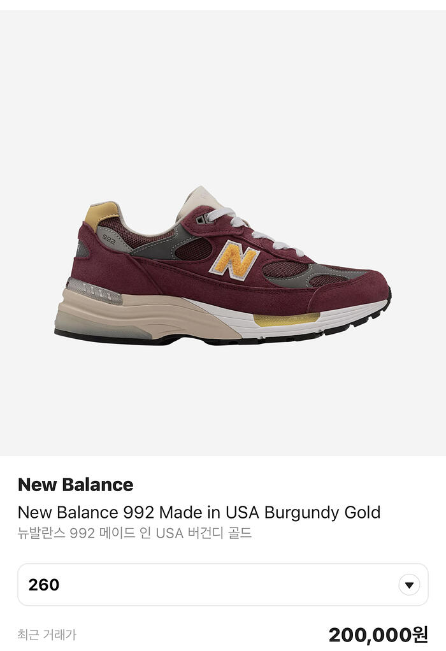Click the 최근 거래가 label
This screenshot has width=446, height=651.
click(x=47, y=634)
